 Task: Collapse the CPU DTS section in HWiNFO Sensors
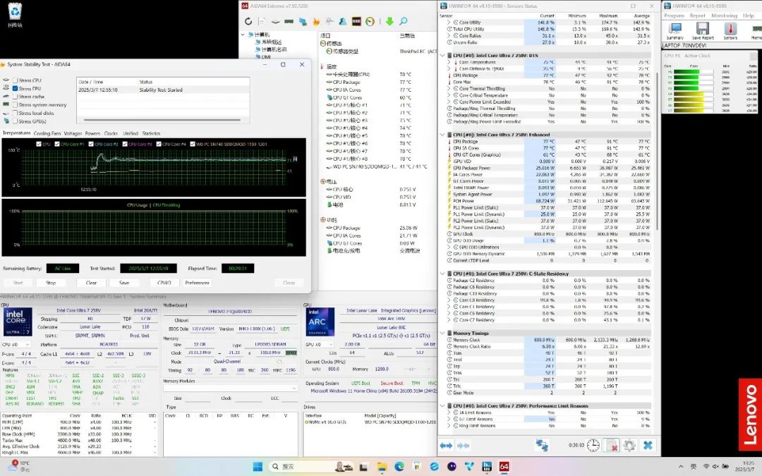tap(442, 56)
